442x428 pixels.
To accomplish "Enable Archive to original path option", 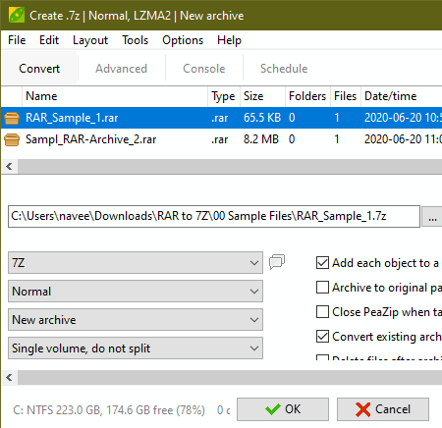I will [x=322, y=288].
